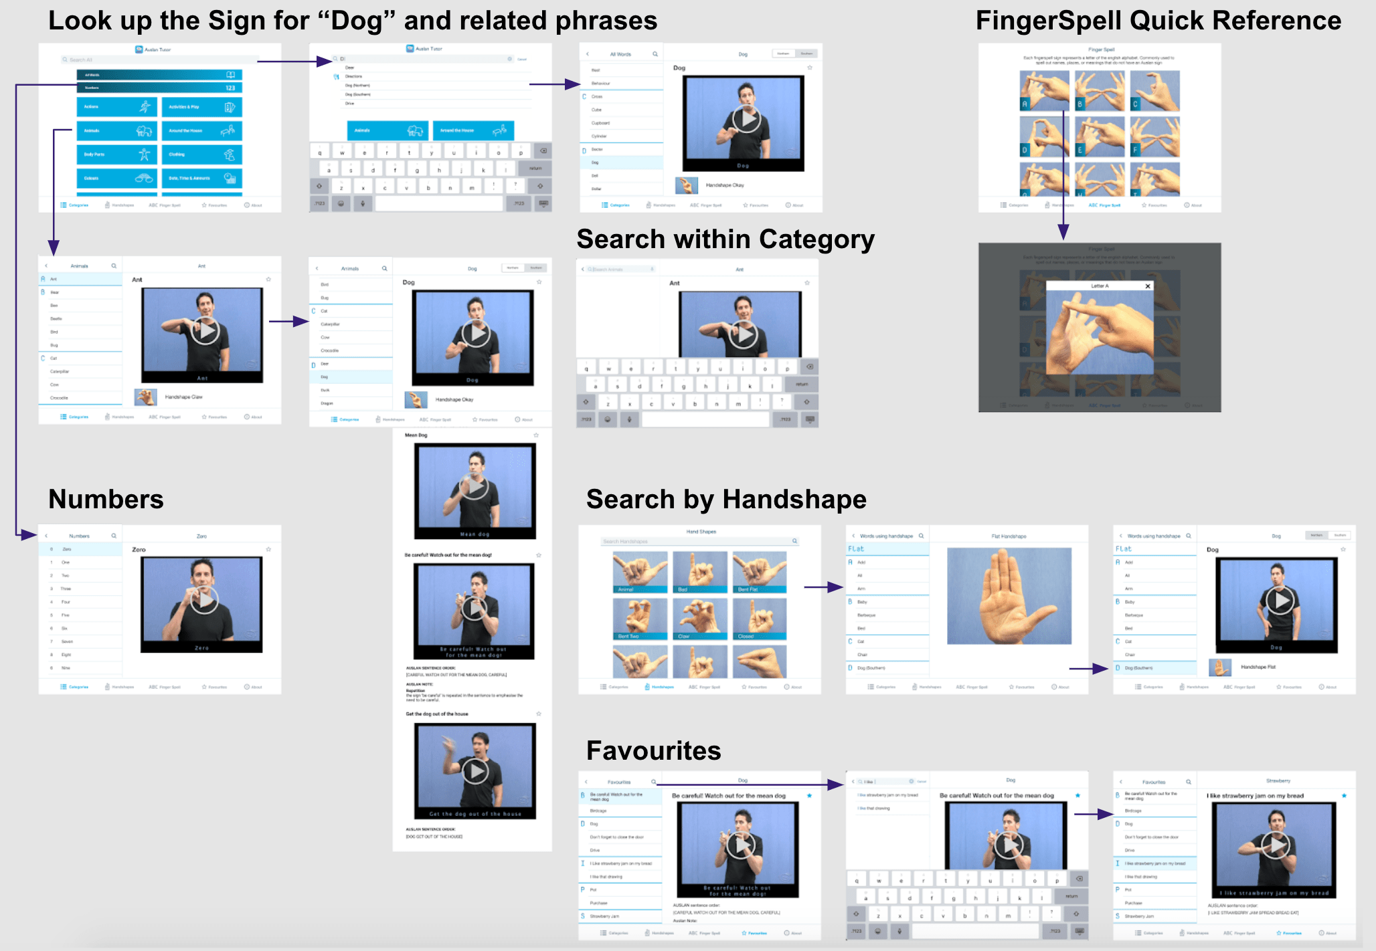Open search icon in Favourites list header
This screenshot has width=1376, height=951.
coord(654,782)
